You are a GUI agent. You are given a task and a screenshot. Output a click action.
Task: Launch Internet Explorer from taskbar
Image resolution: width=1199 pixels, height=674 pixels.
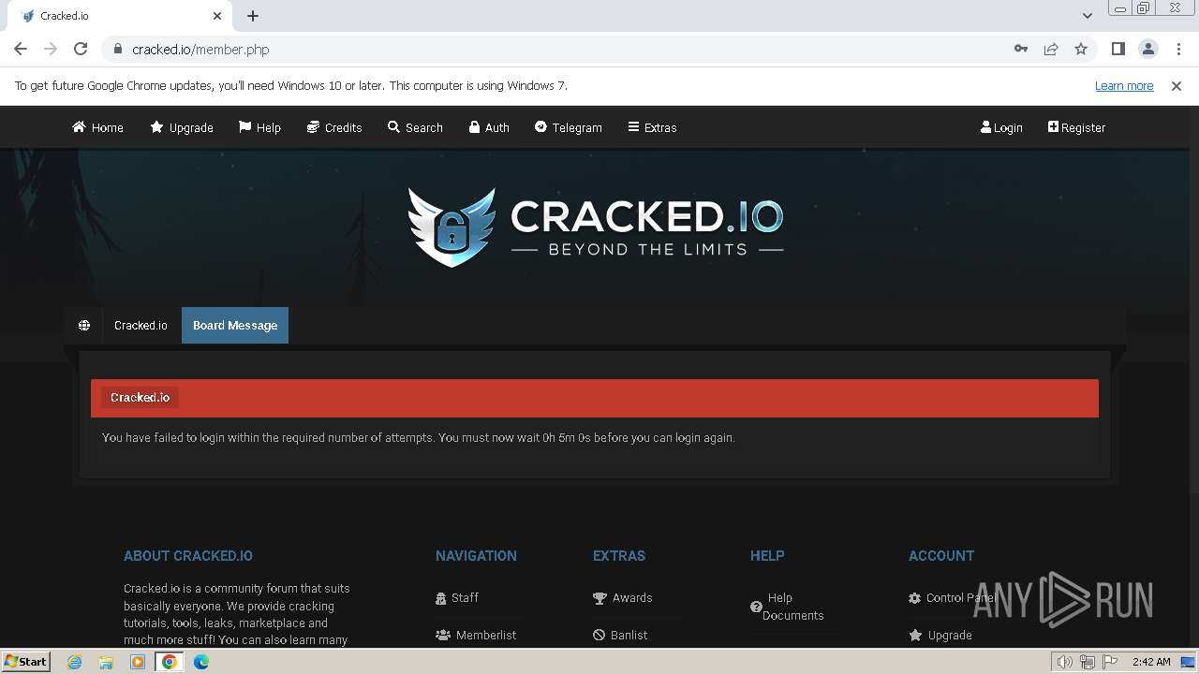coord(74,662)
